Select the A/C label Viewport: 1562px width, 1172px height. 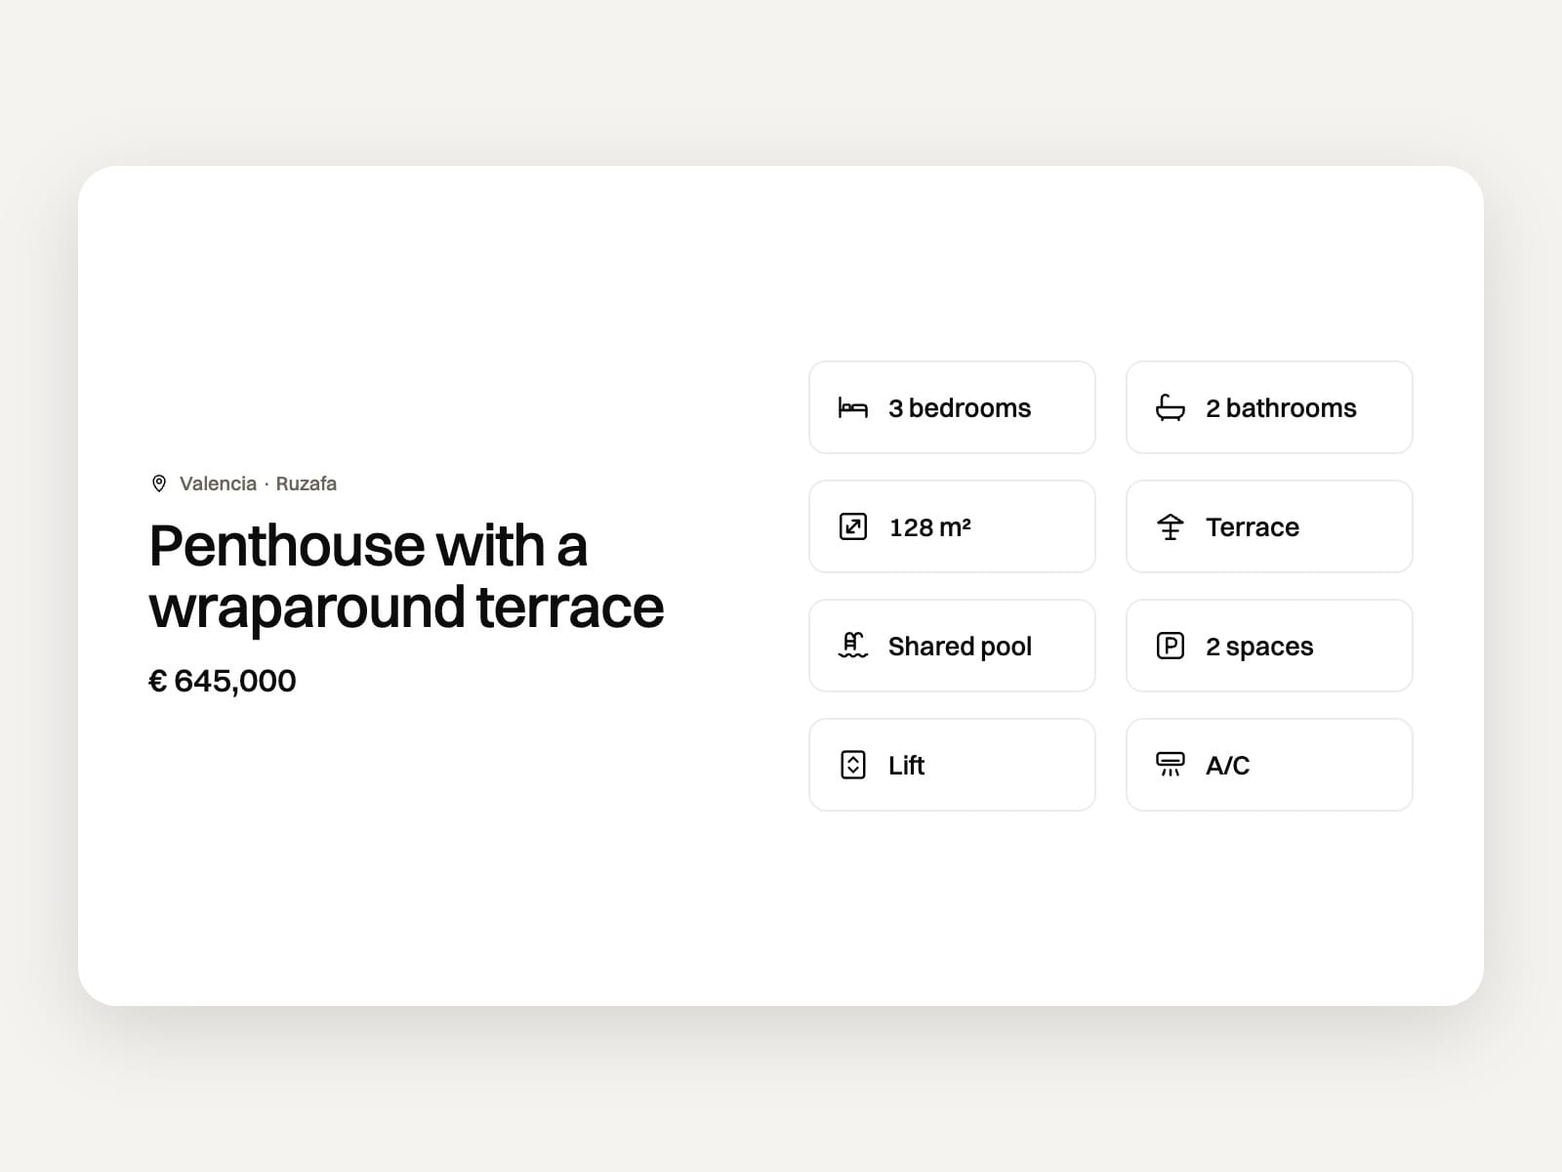coord(1227,766)
